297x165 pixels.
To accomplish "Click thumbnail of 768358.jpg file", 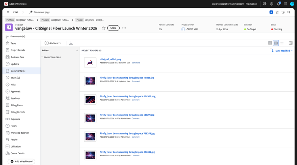I will click(x=90, y=137).
